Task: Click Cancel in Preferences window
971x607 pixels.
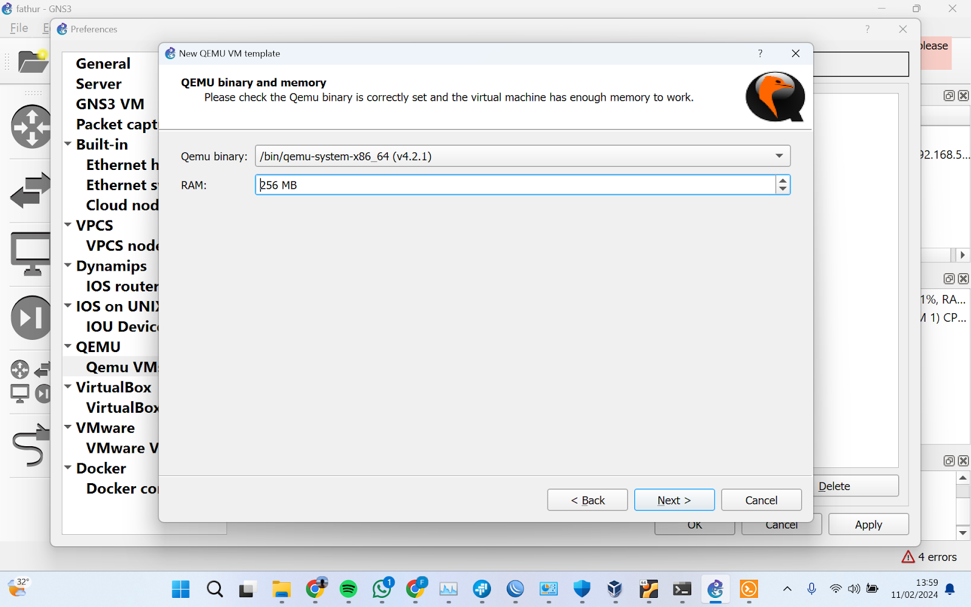Action: 782,528
